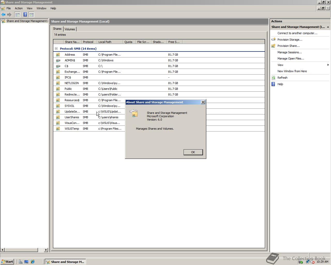Click the ADMIN$ share icon
The image size is (331, 265).
pos(58,60)
